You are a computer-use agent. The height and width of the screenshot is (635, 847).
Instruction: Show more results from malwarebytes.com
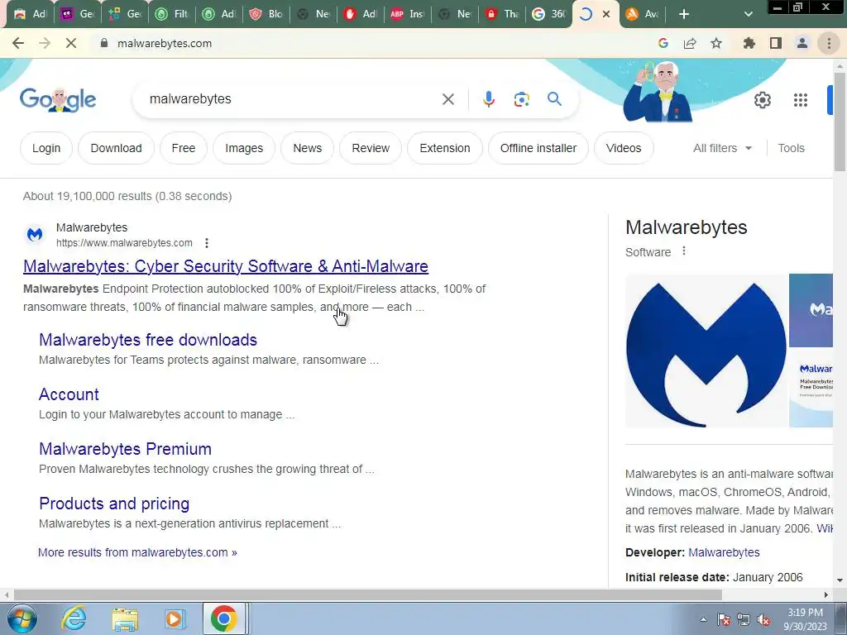click(137, 552)
